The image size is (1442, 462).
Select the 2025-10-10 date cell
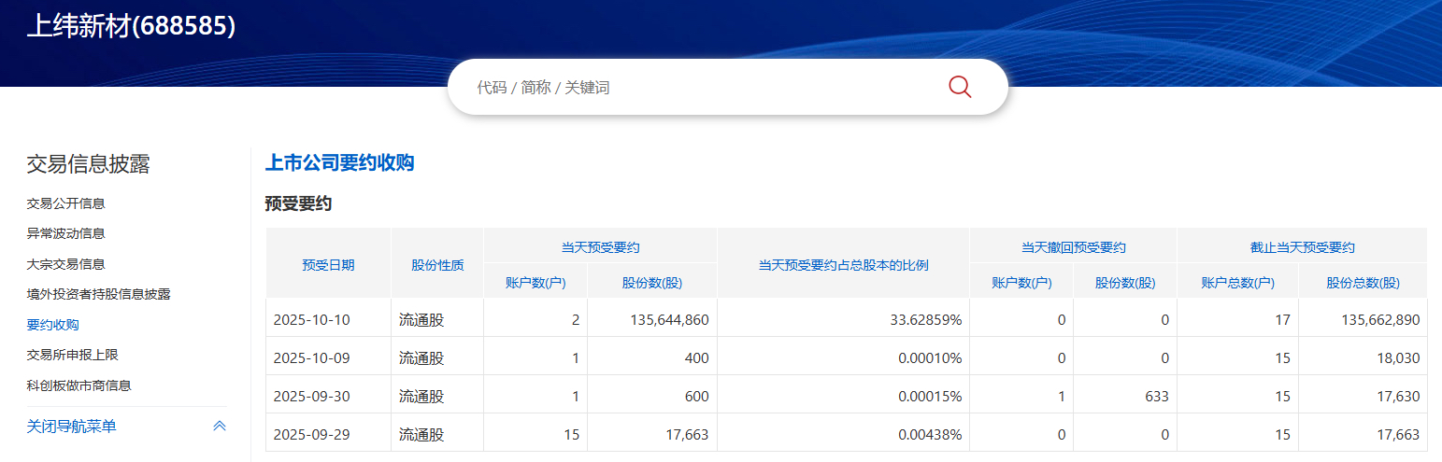pos(328,319)
